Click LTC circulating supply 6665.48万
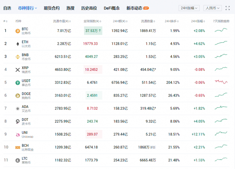 point(148,160)
